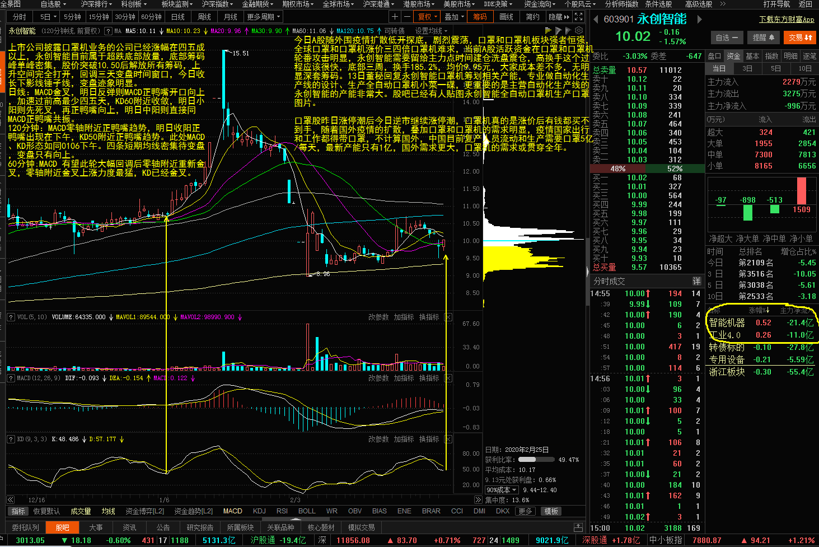Switch to 日线 daily chart tab
819x547 pixels.
(178, 17)
